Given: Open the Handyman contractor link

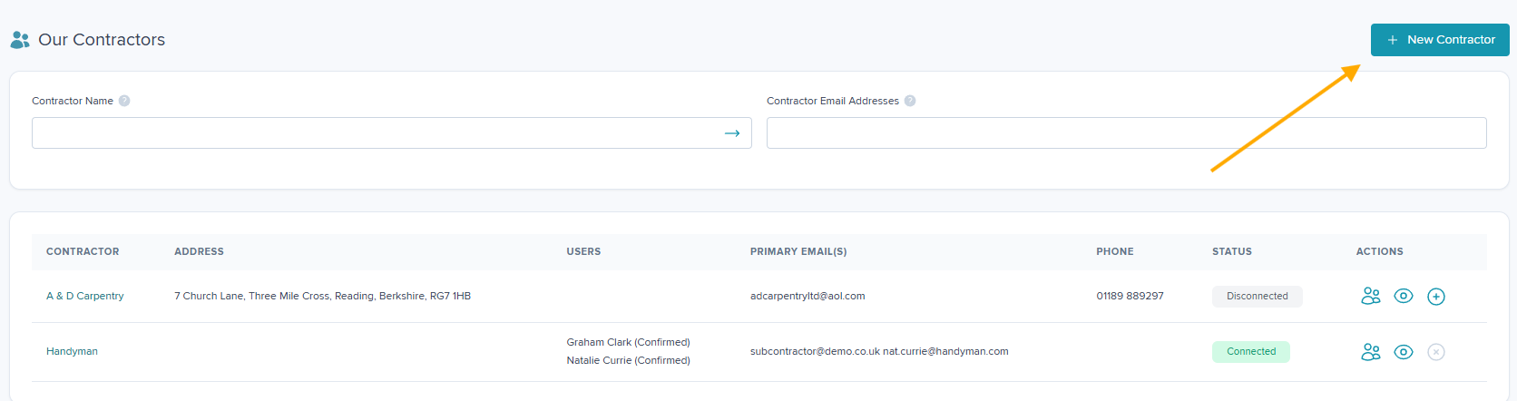Looking at the screenshot, I should tap(72, 351).
